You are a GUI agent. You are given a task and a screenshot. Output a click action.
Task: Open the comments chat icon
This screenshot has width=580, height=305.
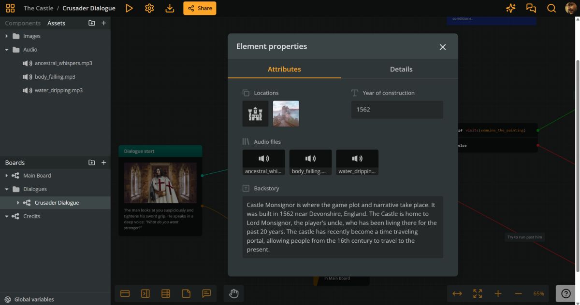coord(531,8)
